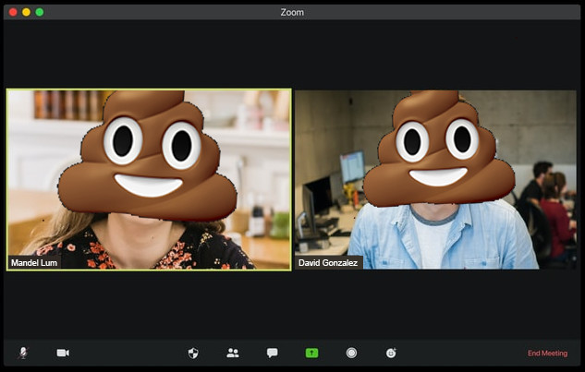
Task: Unmute the microphone
Action: point(23,353)
